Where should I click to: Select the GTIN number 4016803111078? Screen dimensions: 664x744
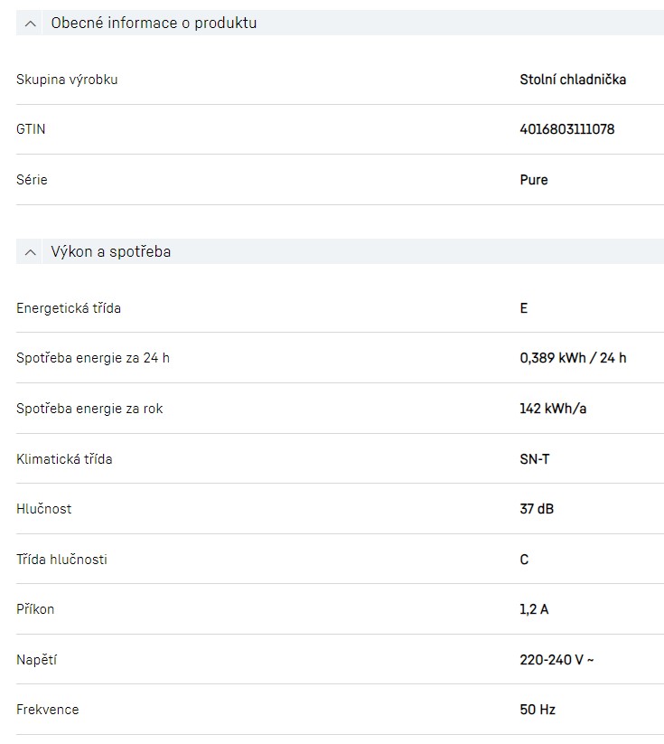[x=567, y=129]
